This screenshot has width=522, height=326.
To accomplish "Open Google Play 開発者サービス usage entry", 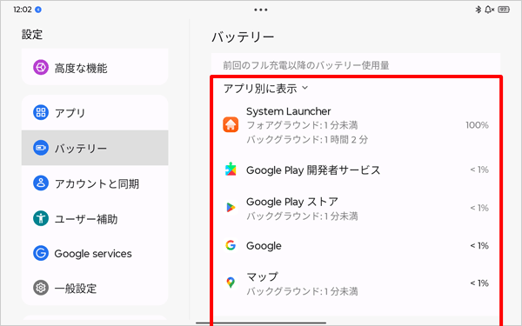I will 356,170.
